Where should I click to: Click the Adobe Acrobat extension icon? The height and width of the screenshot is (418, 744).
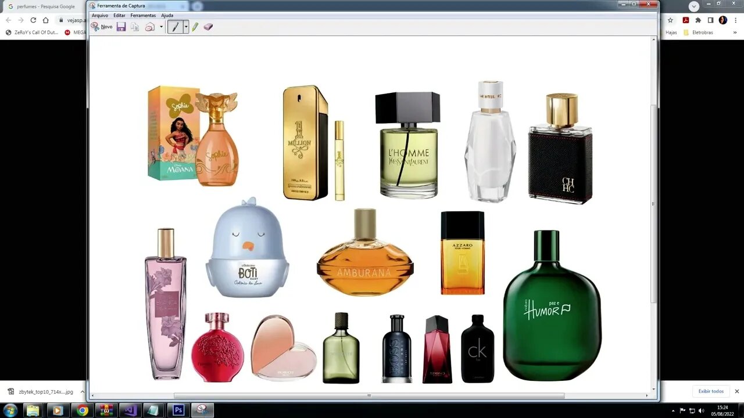tap(686, 20)
